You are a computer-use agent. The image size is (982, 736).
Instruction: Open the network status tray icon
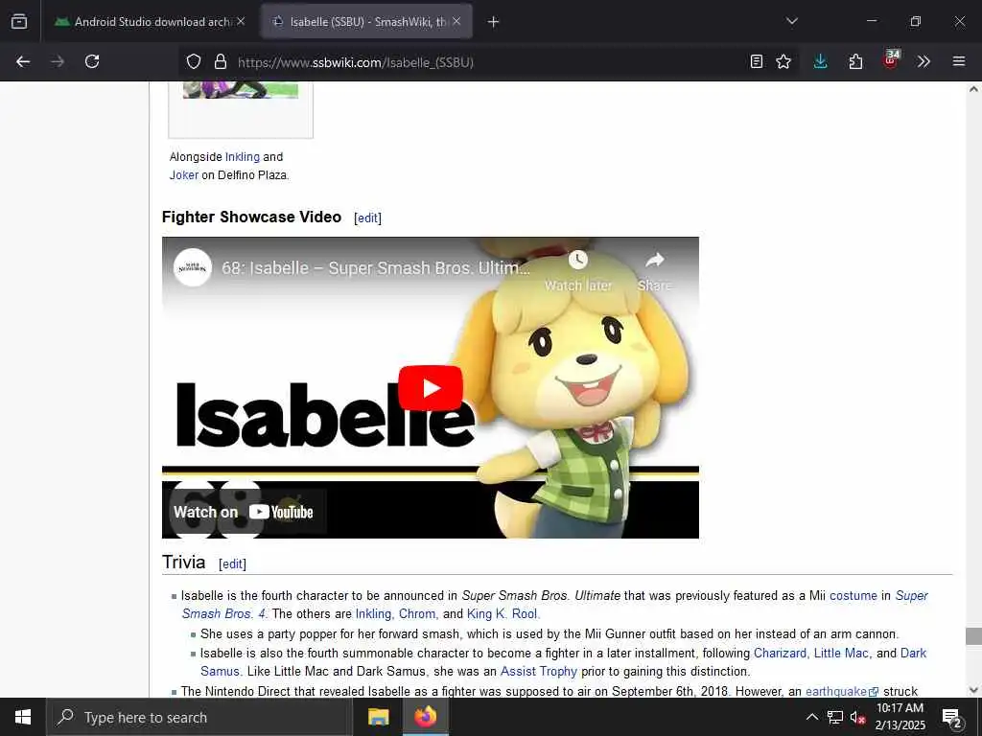(835, 717)
